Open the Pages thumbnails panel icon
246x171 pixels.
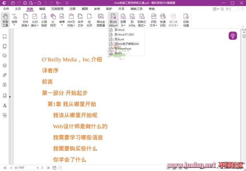[5, 46]
